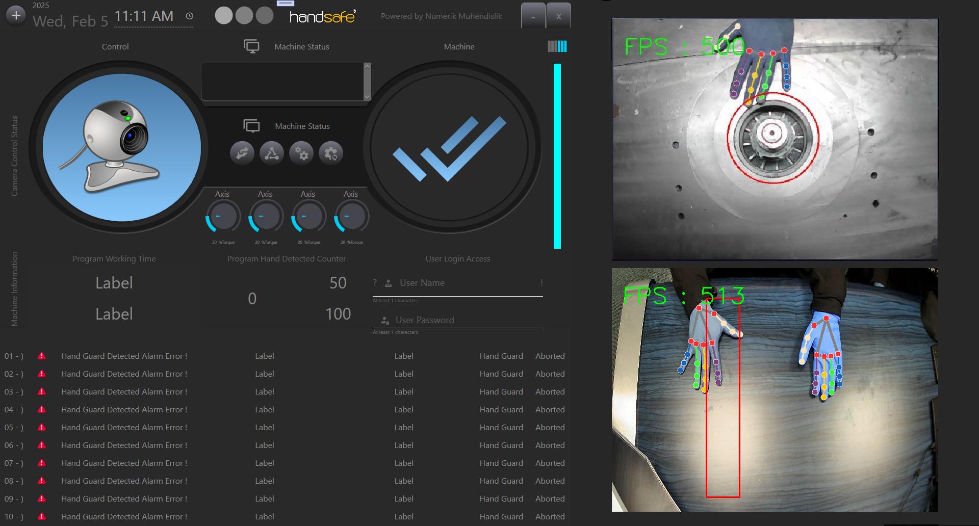Click the warning icon on alarm 05
Screen dimensions: 979x526
pyautogui.click(x=42, y=428)
